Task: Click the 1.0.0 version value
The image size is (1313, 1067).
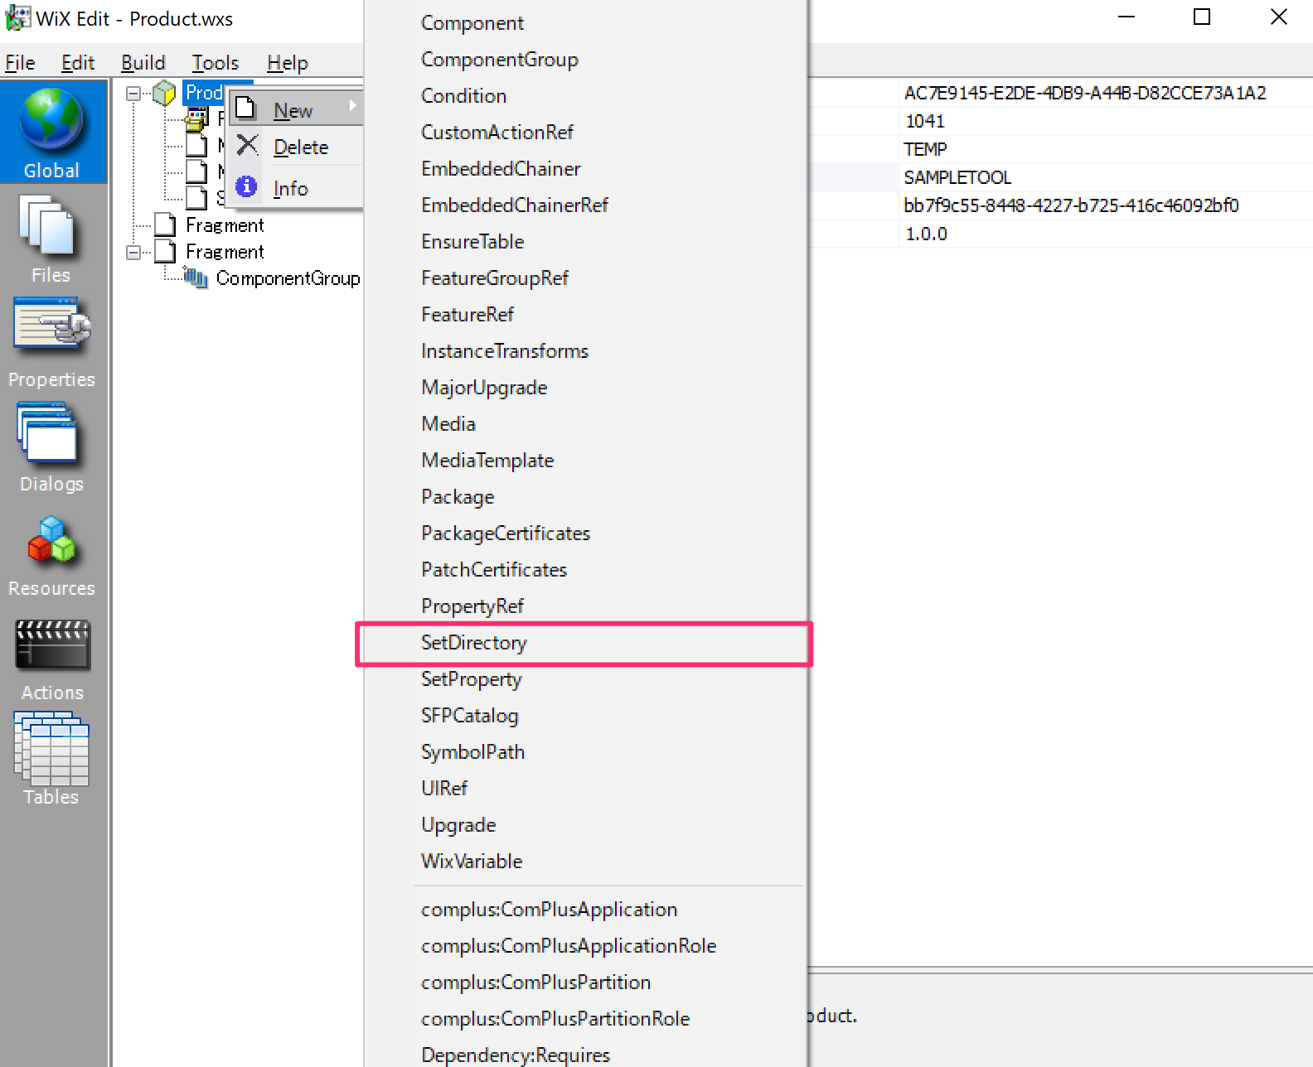Action: [x=926, y=234]
